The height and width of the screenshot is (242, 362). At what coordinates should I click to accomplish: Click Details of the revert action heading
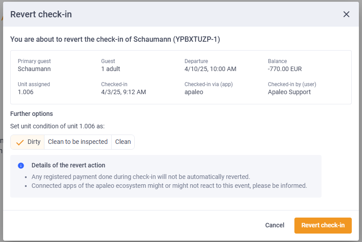tap(68, 165)
